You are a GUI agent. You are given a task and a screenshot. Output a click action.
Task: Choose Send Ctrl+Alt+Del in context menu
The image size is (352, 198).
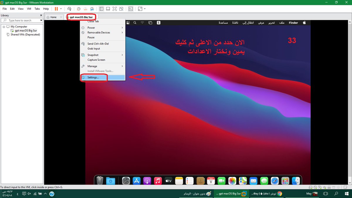pyautogui.click(x=103, y=44)
